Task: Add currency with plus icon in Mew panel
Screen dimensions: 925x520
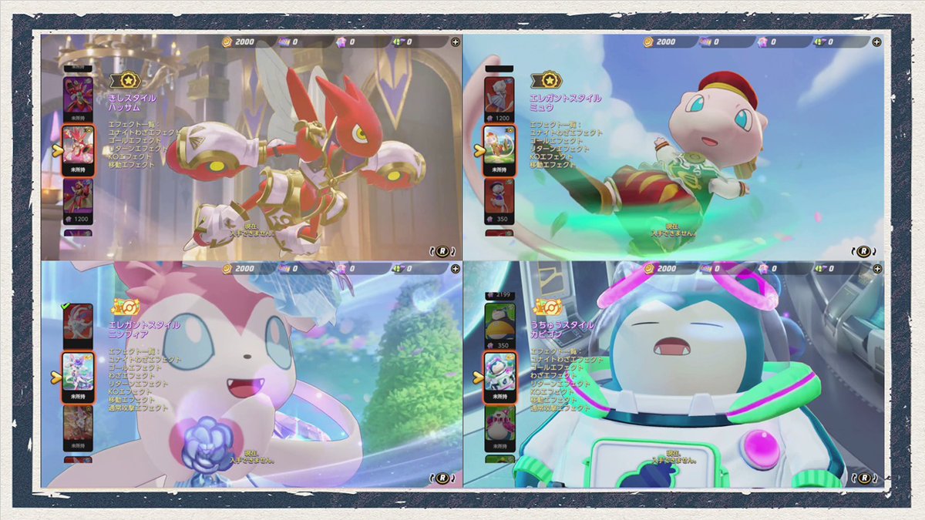Action: click(x=878, y=42)
